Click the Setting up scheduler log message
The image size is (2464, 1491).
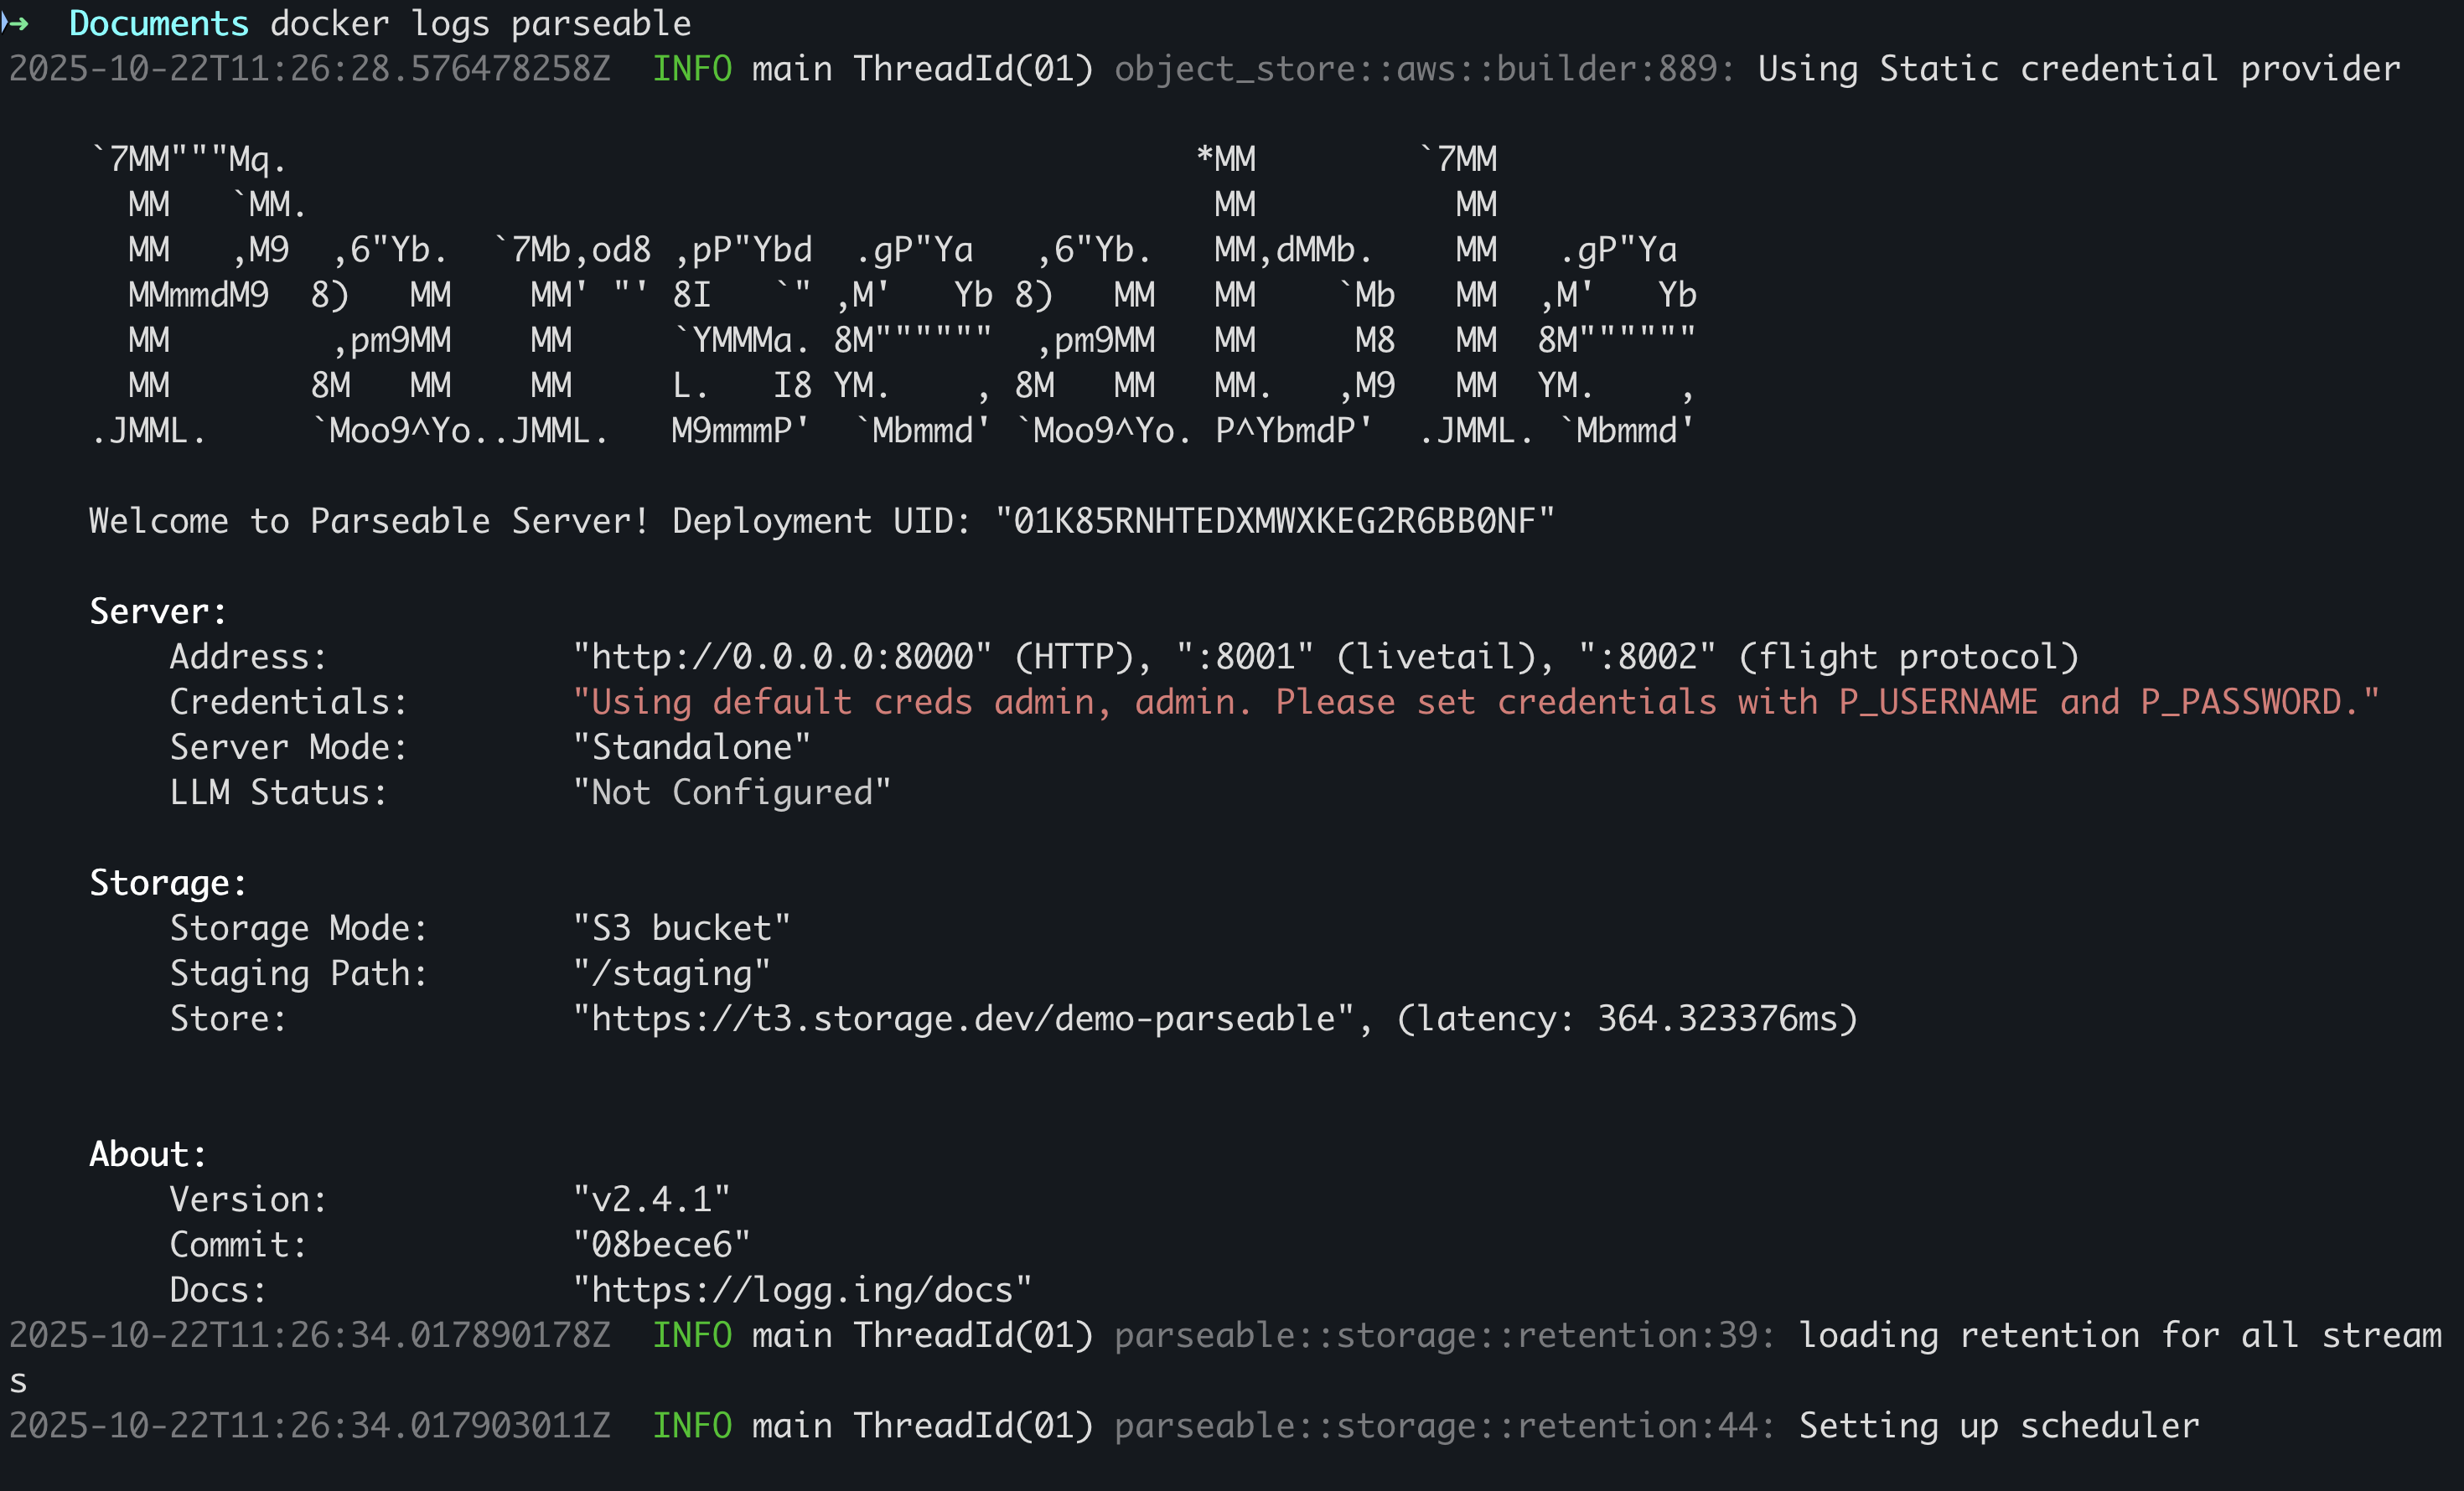point(1998,1425)
